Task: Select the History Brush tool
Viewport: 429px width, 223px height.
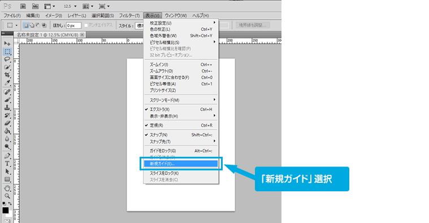Action: pyautogui.click(x=7, y=115)
